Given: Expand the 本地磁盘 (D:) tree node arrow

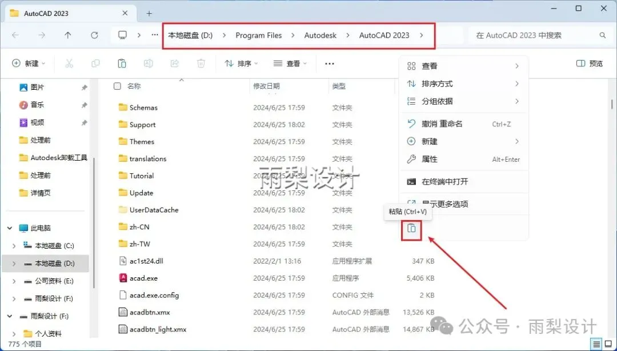Looking at the screenshot, I should (x=14, y=263).
